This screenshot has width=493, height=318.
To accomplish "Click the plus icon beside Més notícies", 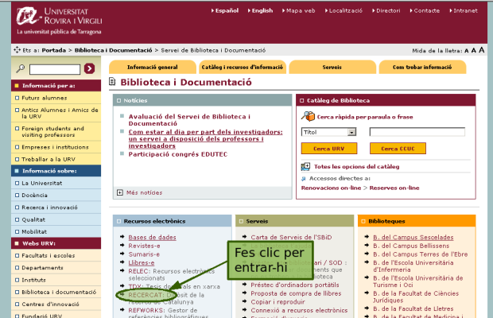I will pos(120,192).
